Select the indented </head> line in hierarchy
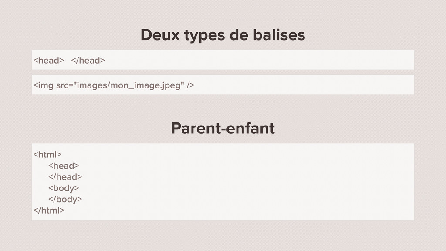Screen dimensions: 446x251 coord(65,177)
